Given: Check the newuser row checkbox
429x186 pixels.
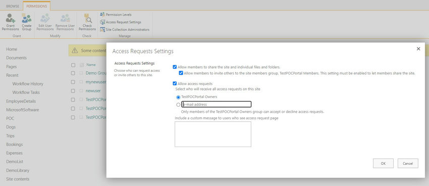Looking at the screenshot, I should pos(73,90).
